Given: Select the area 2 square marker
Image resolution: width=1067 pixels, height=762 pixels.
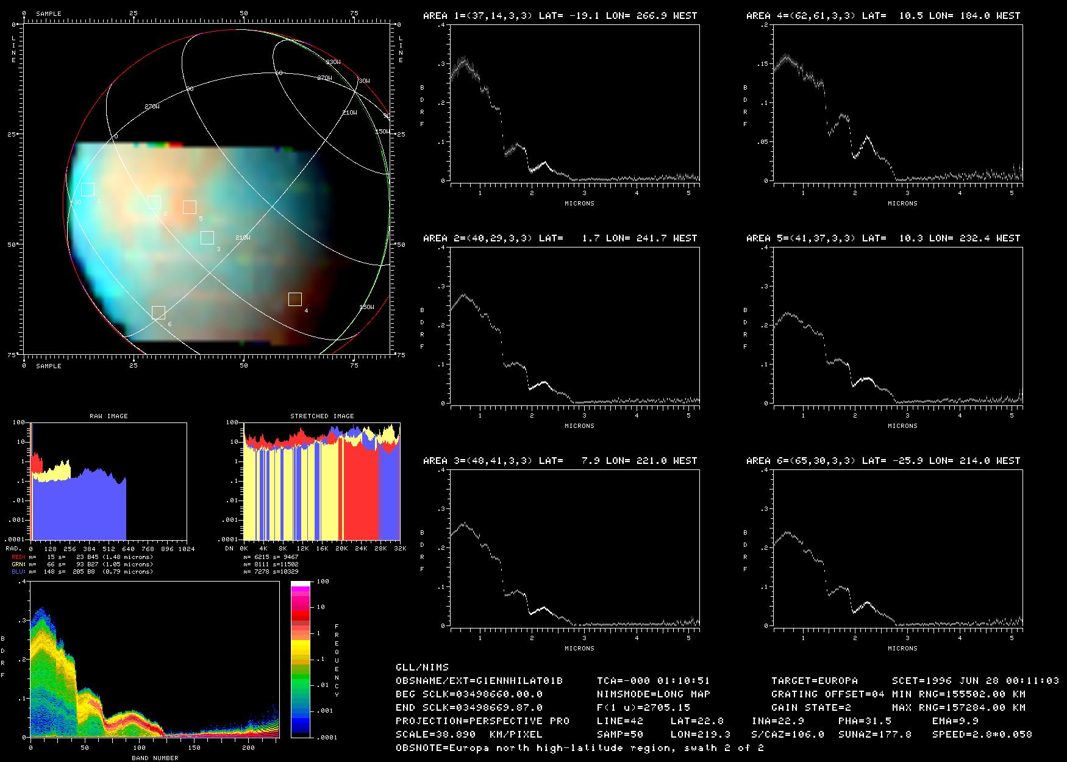Looking at the screenshot, I should click(154, 202).
